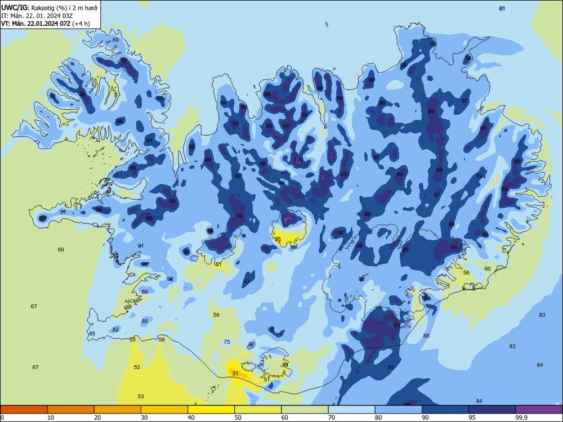Select the humidity value '94' on the map
The width and height of the screenshot is (563, 422).
pyautogui.click(x=223, y=103)
